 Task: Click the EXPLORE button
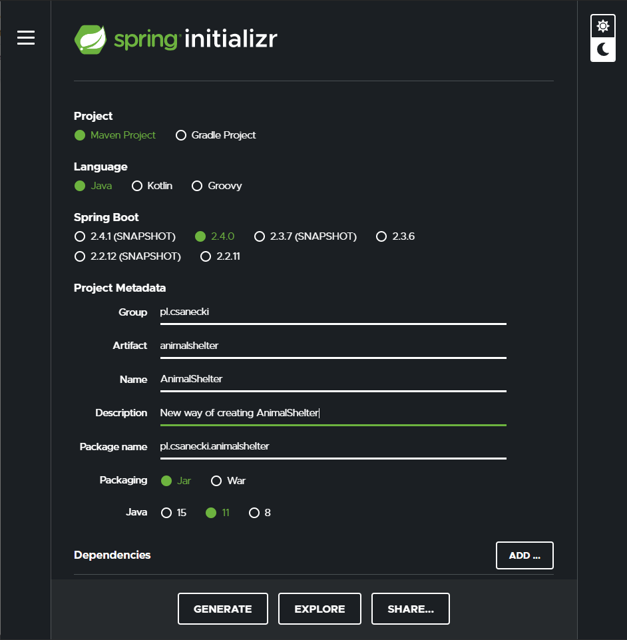tap(319, 609)
